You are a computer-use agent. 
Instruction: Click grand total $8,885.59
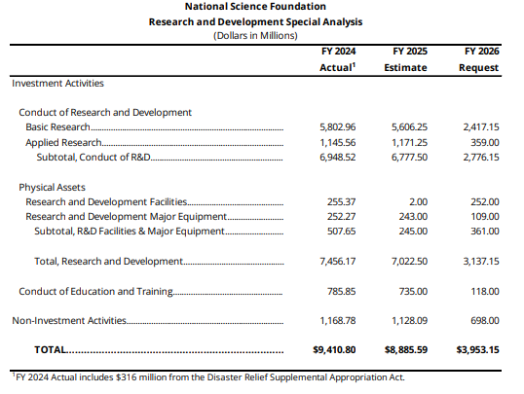[x=406, y=350]
